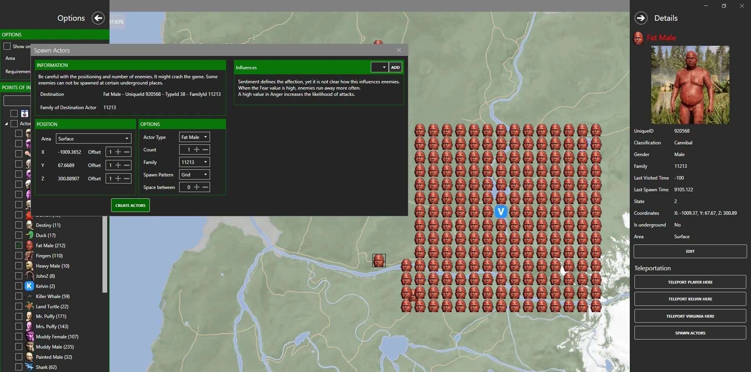
Task: Decrease Space between with the minus icon
Action: (205, 187)
